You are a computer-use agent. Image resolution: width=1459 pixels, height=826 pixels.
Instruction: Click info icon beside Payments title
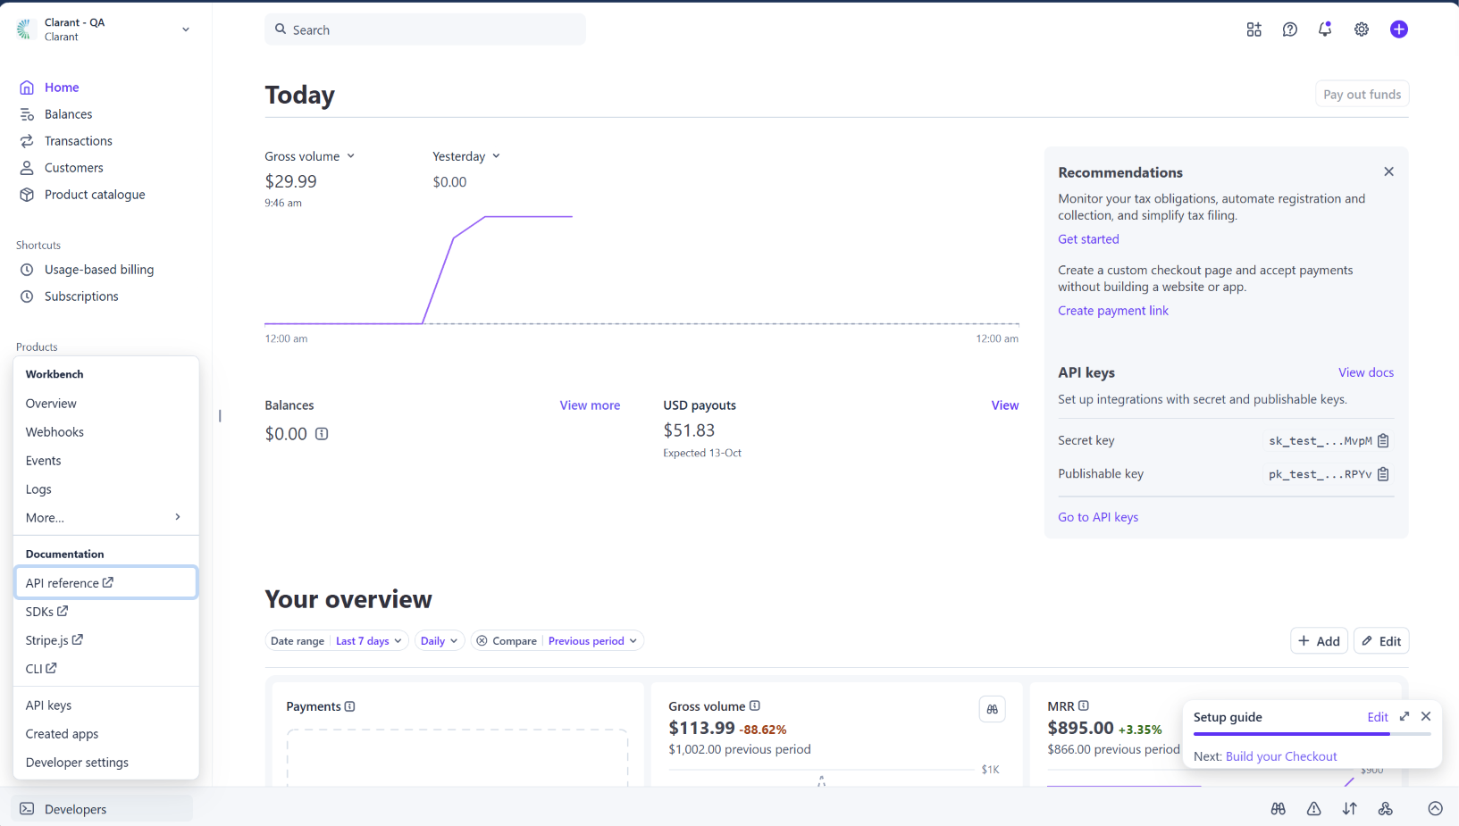(350, 706)
